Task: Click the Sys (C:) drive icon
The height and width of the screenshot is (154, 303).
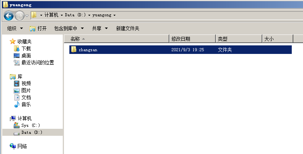Action: click(x=17, y=125)
